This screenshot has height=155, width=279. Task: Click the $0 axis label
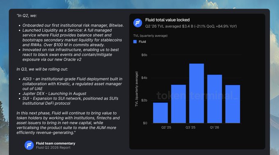pyautogui.click(x=145, y=123)
